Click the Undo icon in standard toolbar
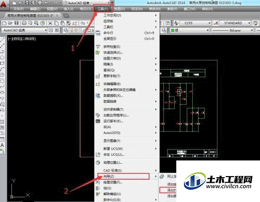Image resolution: width=260 pixels, height=202 pixels. click(x=83, y=23)
